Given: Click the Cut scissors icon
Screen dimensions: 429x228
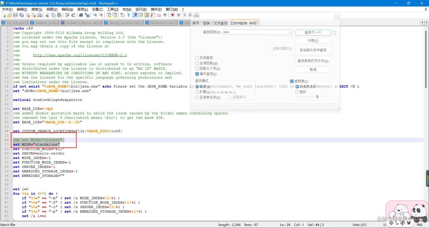Looking at the screenshot, I should click(x=47, y=15).
